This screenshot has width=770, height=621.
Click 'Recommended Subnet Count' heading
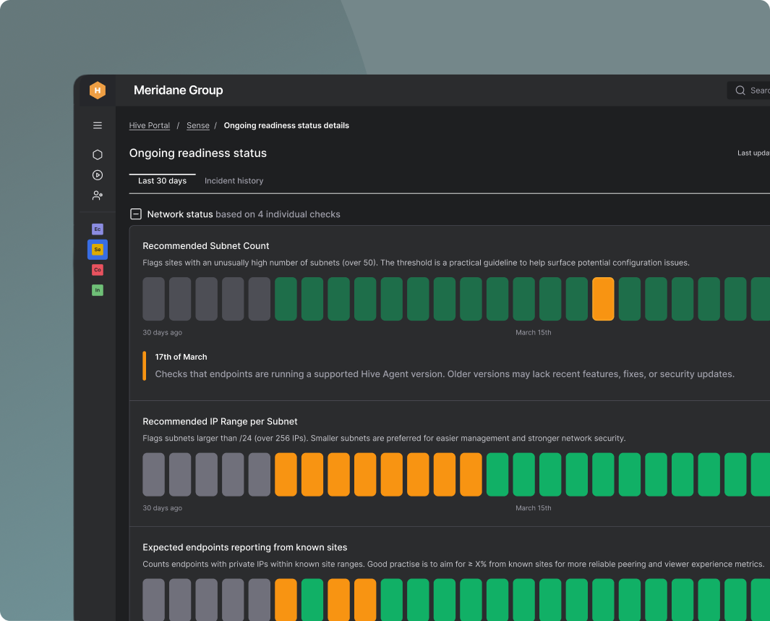(206, 246)
